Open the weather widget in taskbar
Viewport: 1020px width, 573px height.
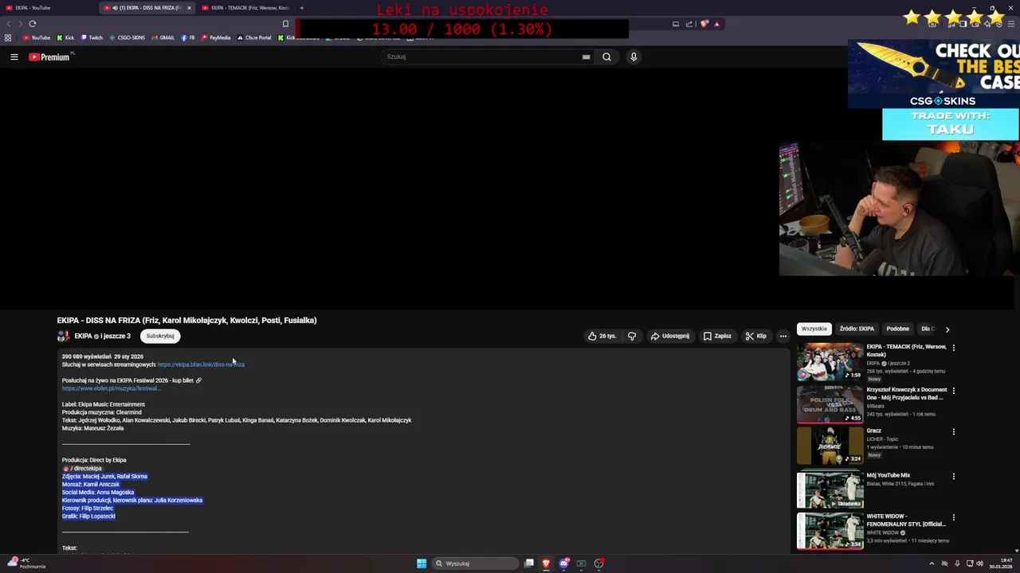click(26, 563)
